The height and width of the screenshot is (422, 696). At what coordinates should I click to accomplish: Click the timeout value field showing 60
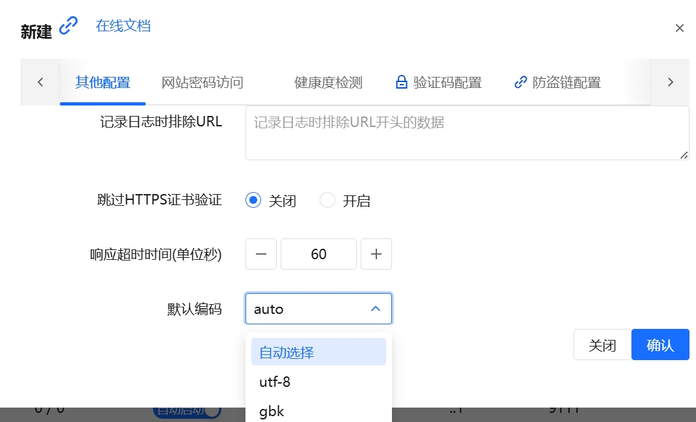click(x=318, y=254)
